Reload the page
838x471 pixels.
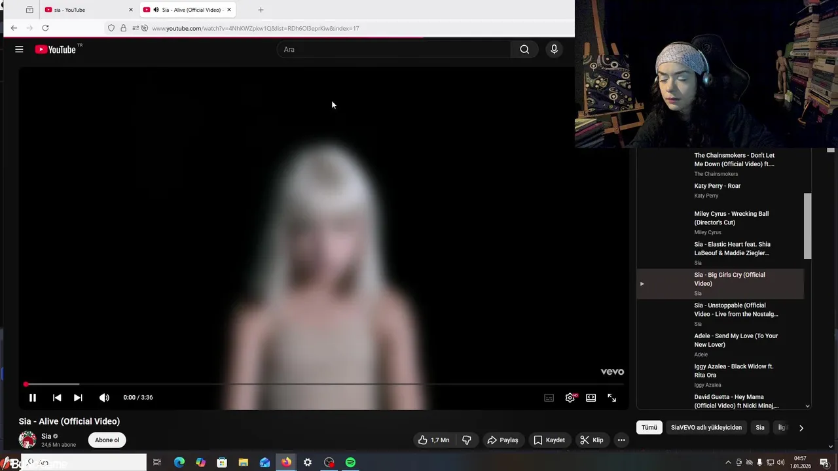45,28
